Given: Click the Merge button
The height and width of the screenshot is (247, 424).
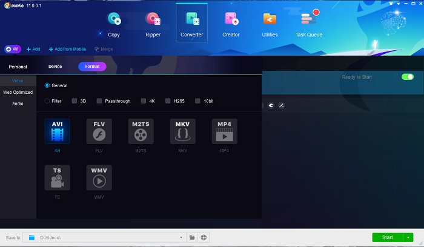Looking at the screenshot, I should click(104, 49).
